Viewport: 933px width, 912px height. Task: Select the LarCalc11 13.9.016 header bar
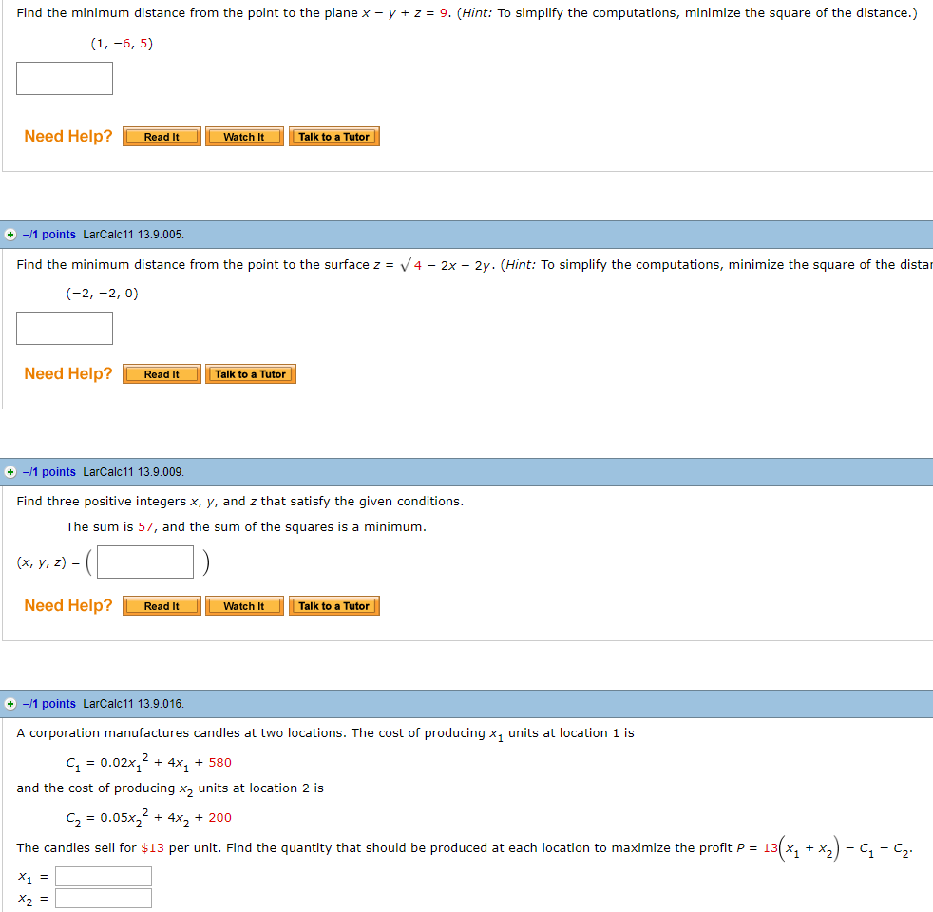click(475, 703)
